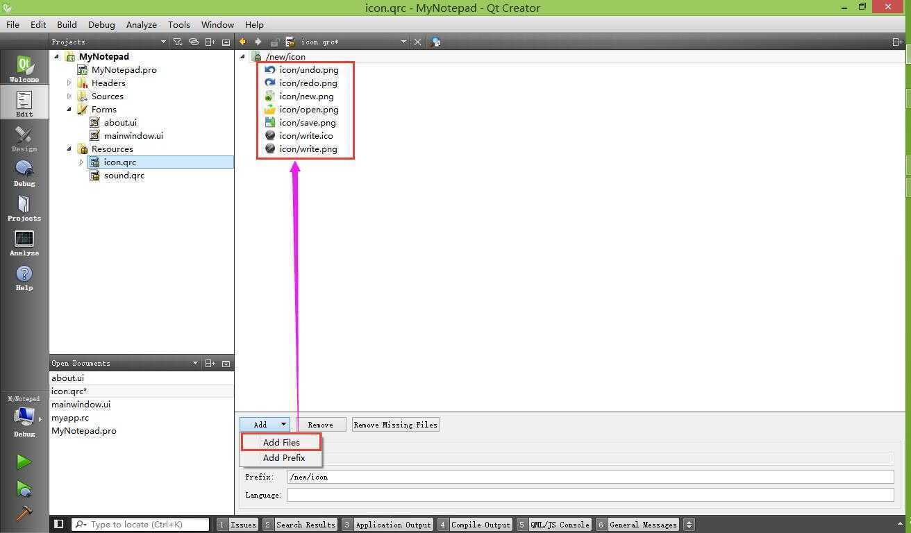Open the Welcome mode
This screenshot has width=911, height=533.
[24, 69]
